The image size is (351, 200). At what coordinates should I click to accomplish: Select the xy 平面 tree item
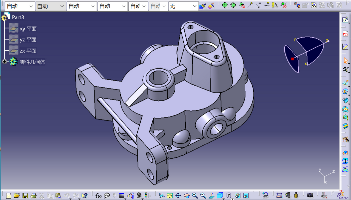(28, 29)
